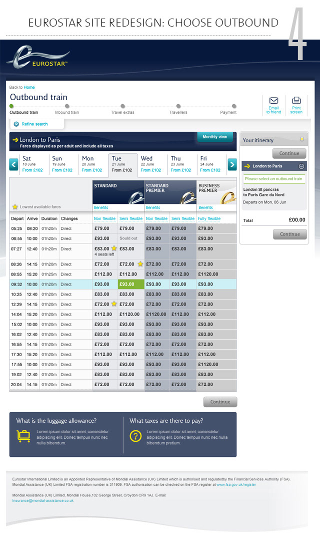Select the Thu 23 June tab
This screenshot has height=550, width=320.
point(181,164)
